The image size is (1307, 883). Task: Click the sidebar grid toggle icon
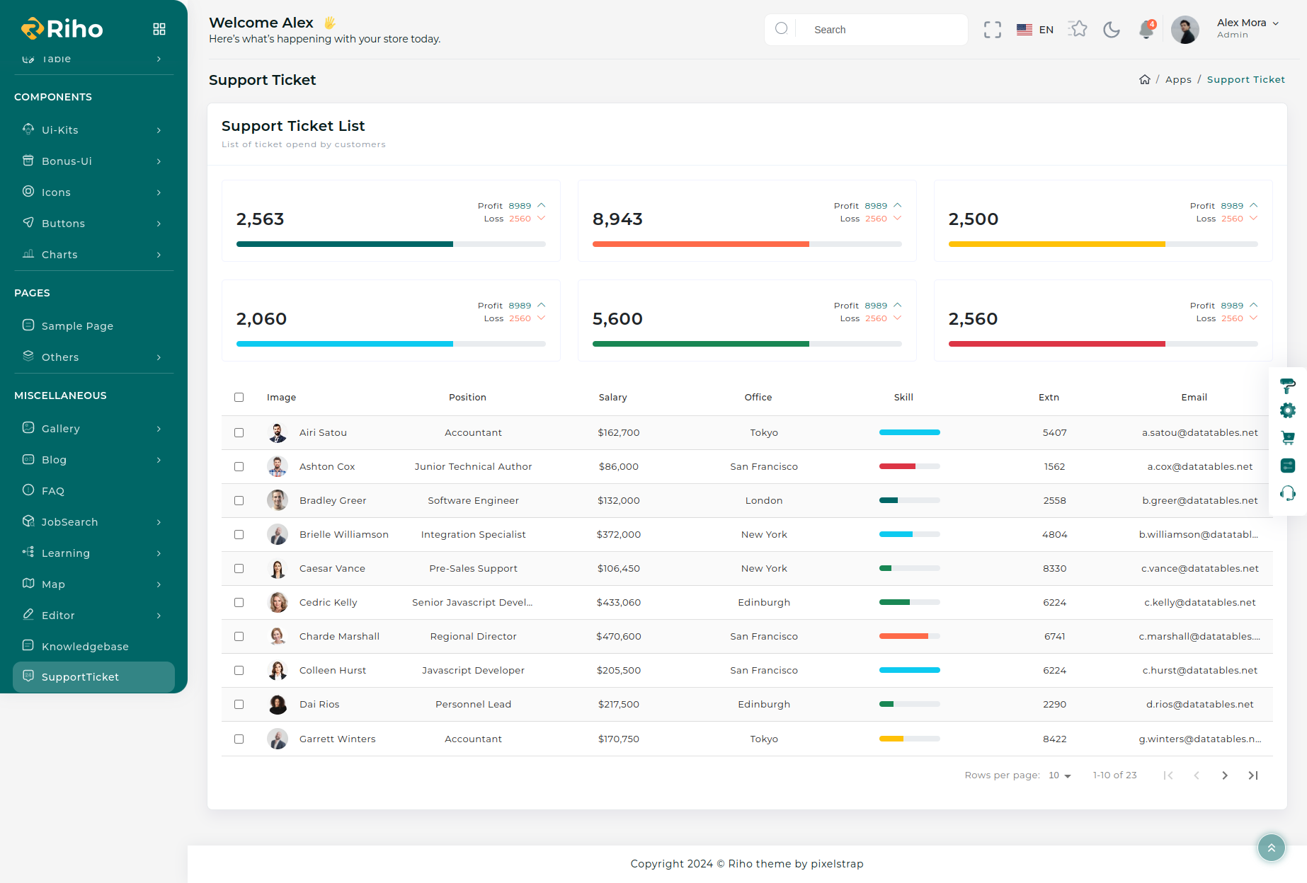(159, 29)
